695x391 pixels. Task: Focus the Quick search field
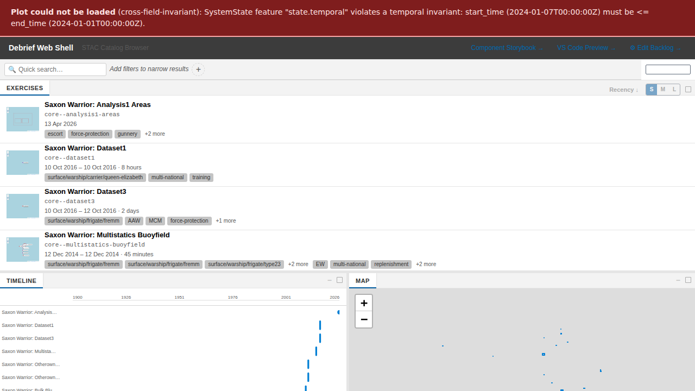(55, 70)
